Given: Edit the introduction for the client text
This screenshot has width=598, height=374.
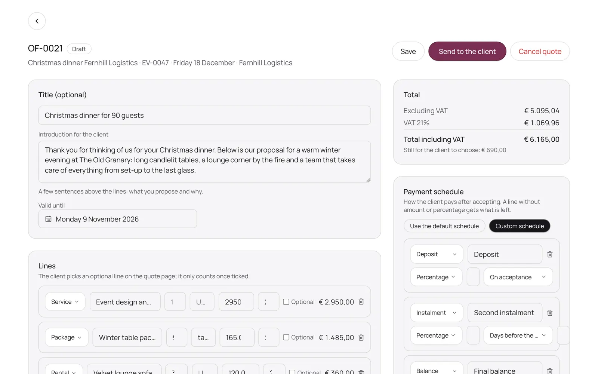Looking at the screenshot, I should [x=204, y=162].
